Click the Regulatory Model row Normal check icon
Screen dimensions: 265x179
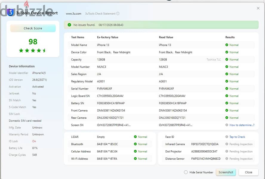227,81
